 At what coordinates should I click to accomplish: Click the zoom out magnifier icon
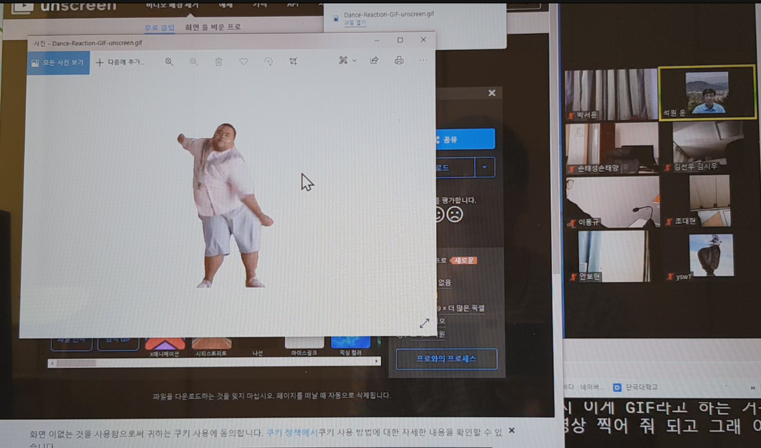193,61
